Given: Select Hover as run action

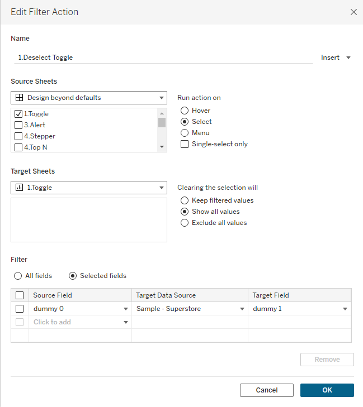Looking at the screenshot, I should tap(185, 111).
